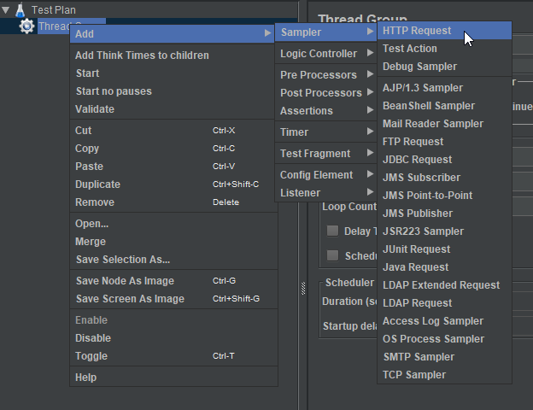Screen dimensions: 533x410
Task: Enable the Scheduler checkbox
Action: click(x=332, y=255)
